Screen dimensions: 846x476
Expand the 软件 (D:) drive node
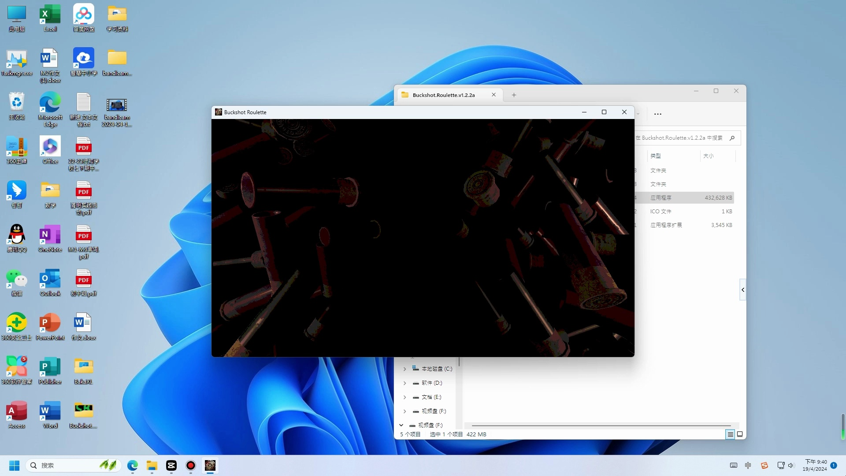point(404,383)
